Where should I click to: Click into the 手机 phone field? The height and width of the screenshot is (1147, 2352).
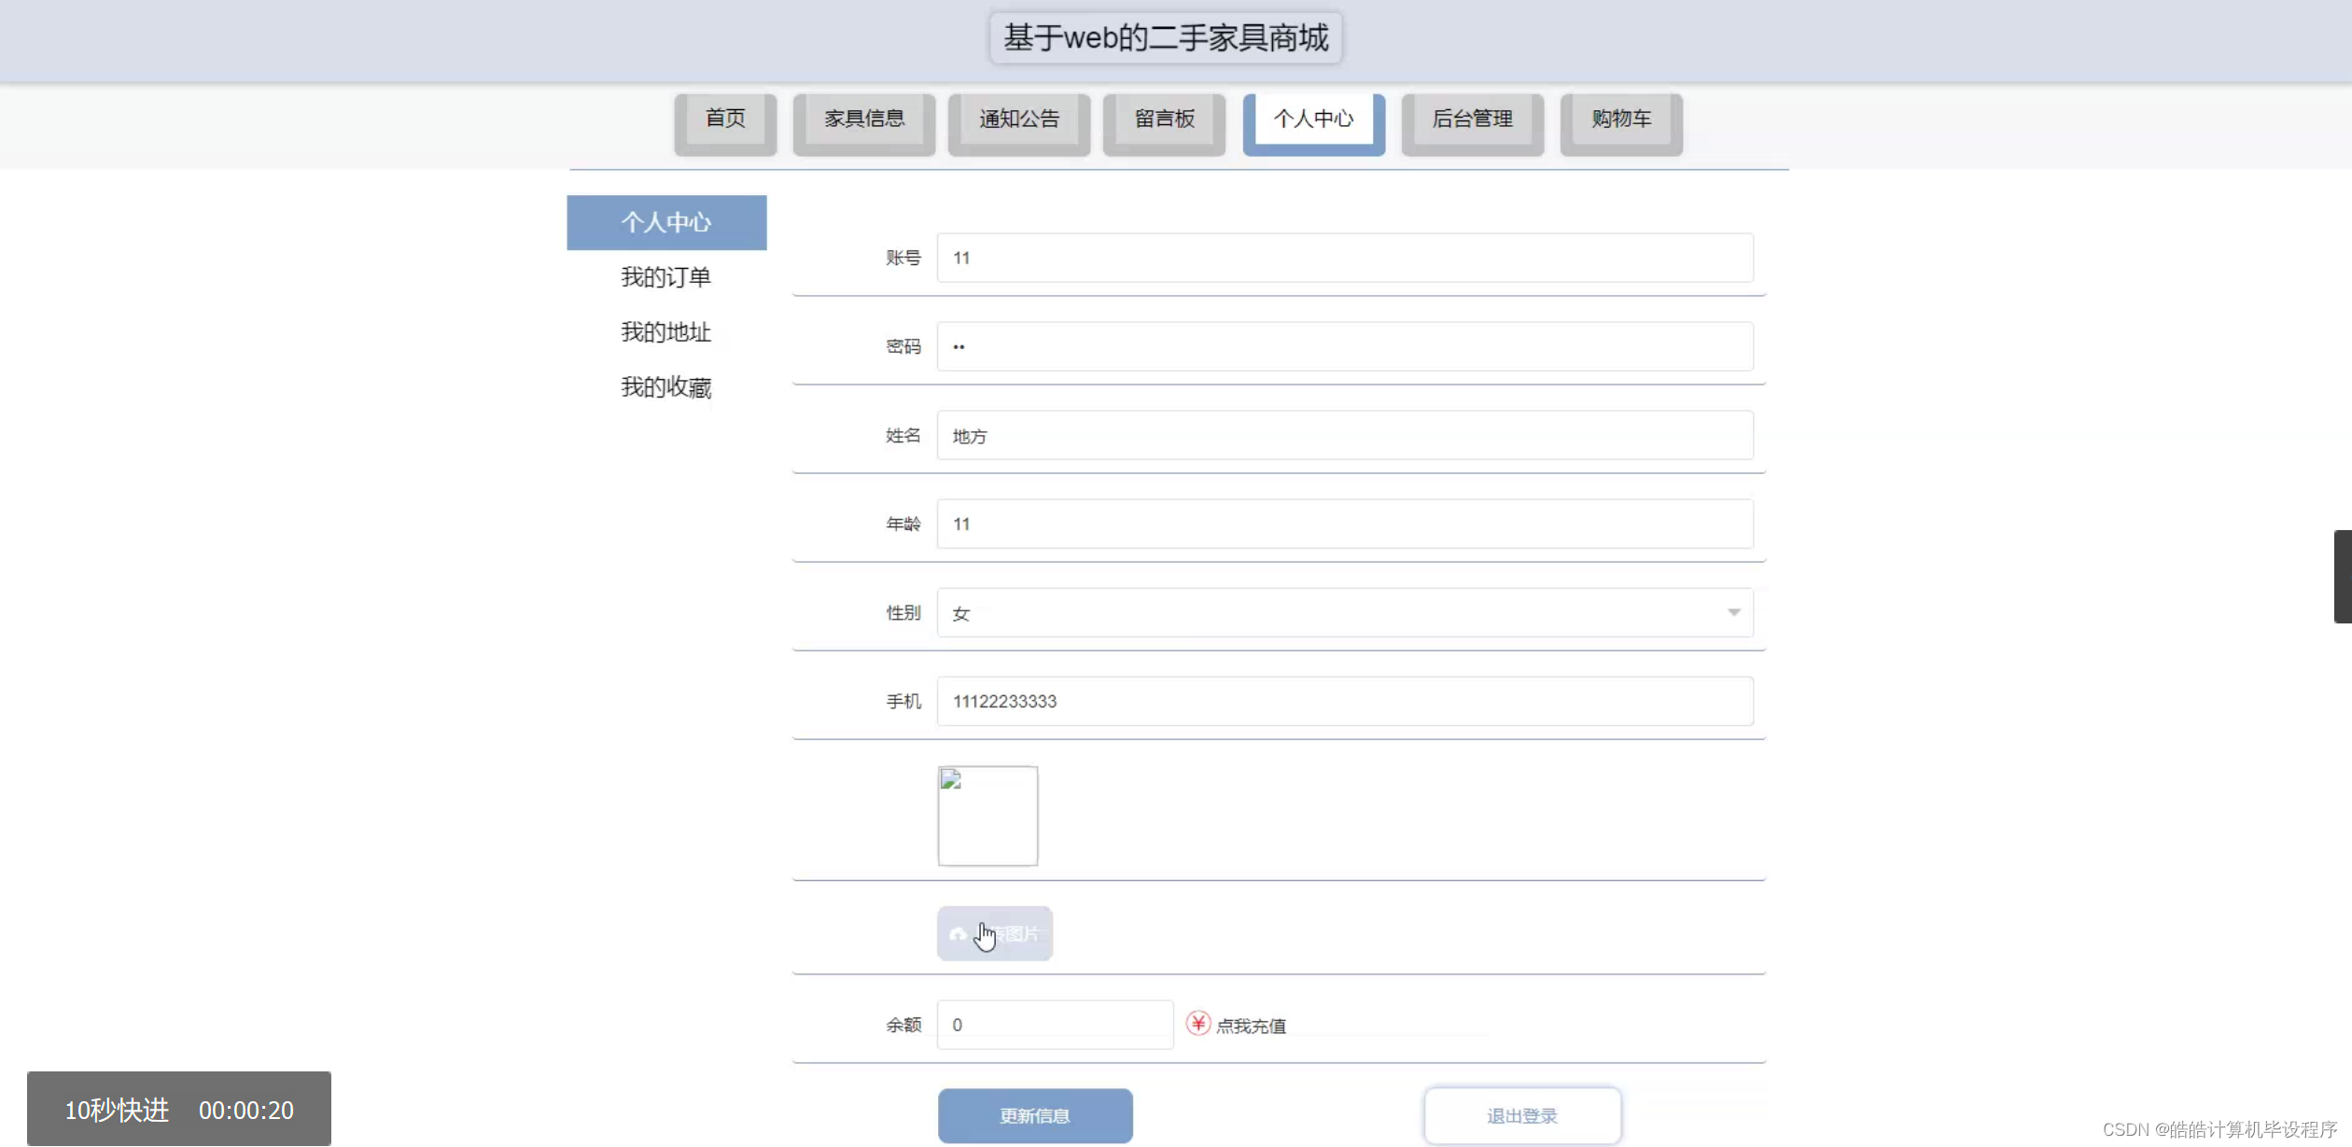1344,701
